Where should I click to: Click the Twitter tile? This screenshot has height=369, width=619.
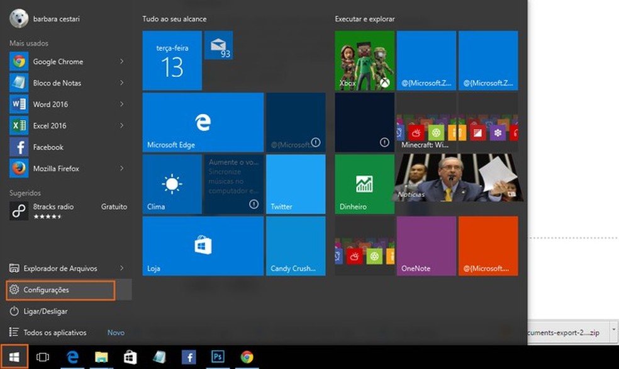pos(296,184)
